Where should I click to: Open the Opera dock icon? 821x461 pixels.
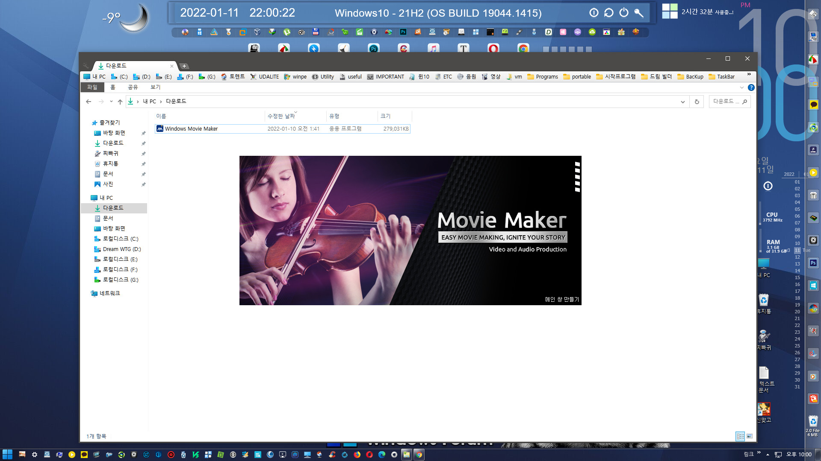[x=493, y=48]
